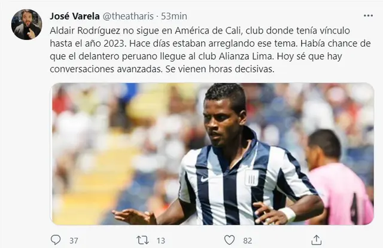383x248 pixels.
Task: Open José Varela's profile avatar
Action: point(26,25)
